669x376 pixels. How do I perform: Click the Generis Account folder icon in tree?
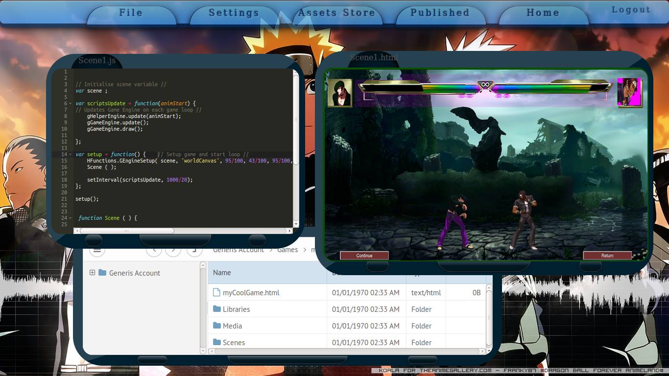click(x=102, y=273)
